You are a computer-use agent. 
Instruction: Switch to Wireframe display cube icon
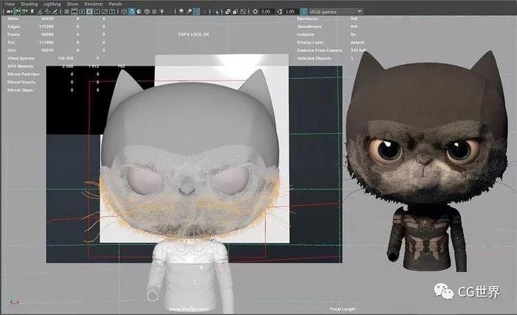(124, 12)
